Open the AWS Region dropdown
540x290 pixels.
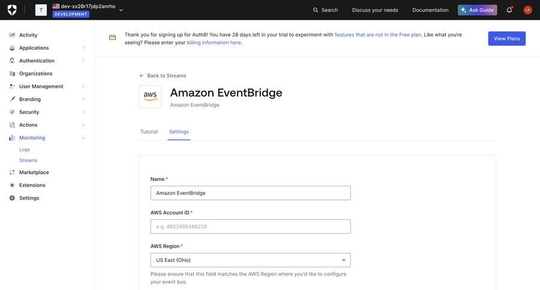coord(250,260)
